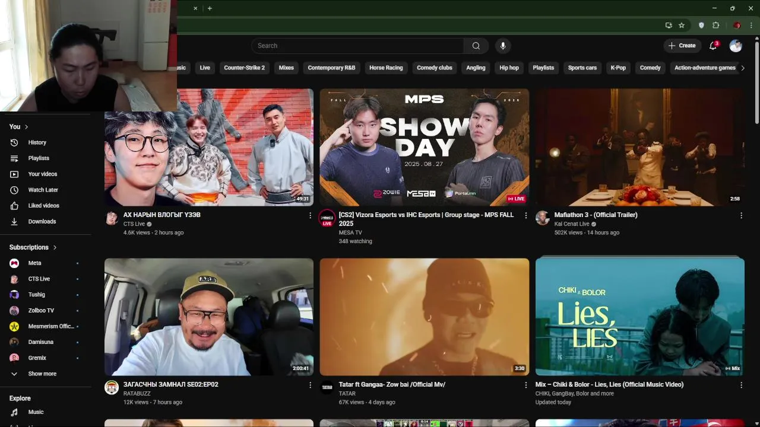Open options for ЗАГАСЧНЫ ЗАМНАЛ video
760x427 pixels.
pos(310,385)
